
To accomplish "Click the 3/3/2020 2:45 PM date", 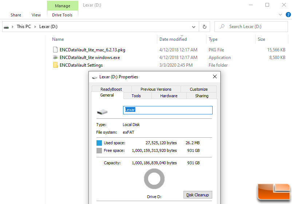I will tap(176, 65).
